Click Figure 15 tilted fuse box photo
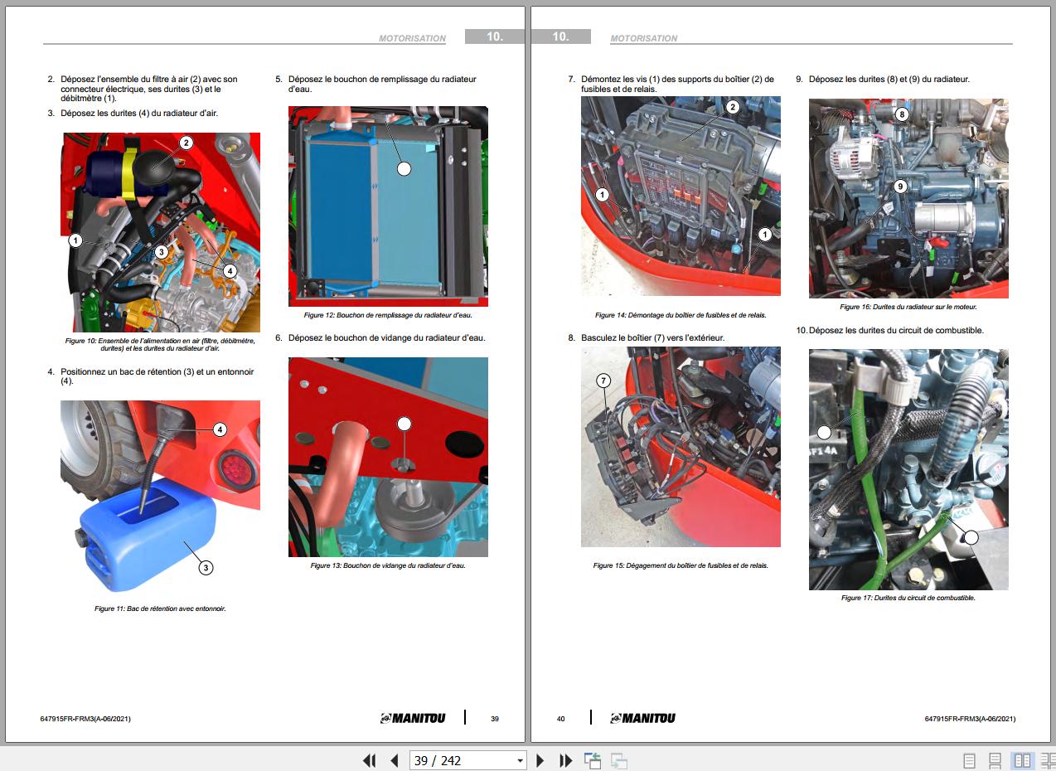This screenshot has height=771, width=1056. click(681, 447)
